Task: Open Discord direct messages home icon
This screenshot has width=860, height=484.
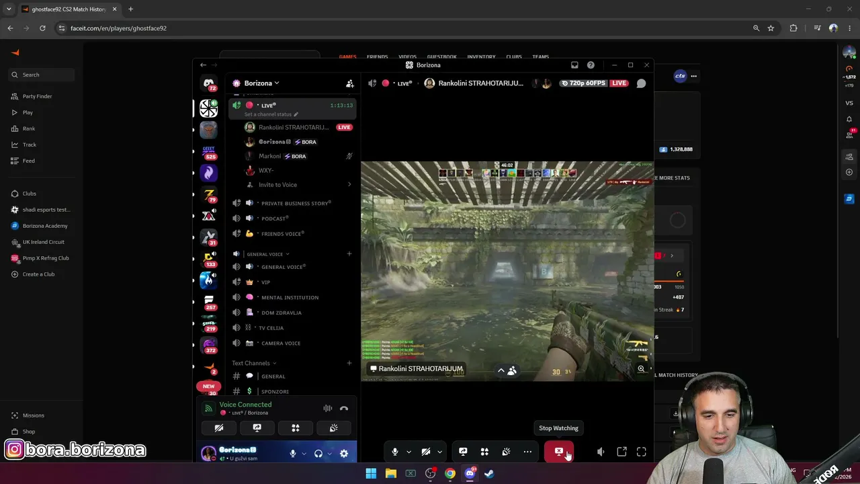Action: click(209, 83)
